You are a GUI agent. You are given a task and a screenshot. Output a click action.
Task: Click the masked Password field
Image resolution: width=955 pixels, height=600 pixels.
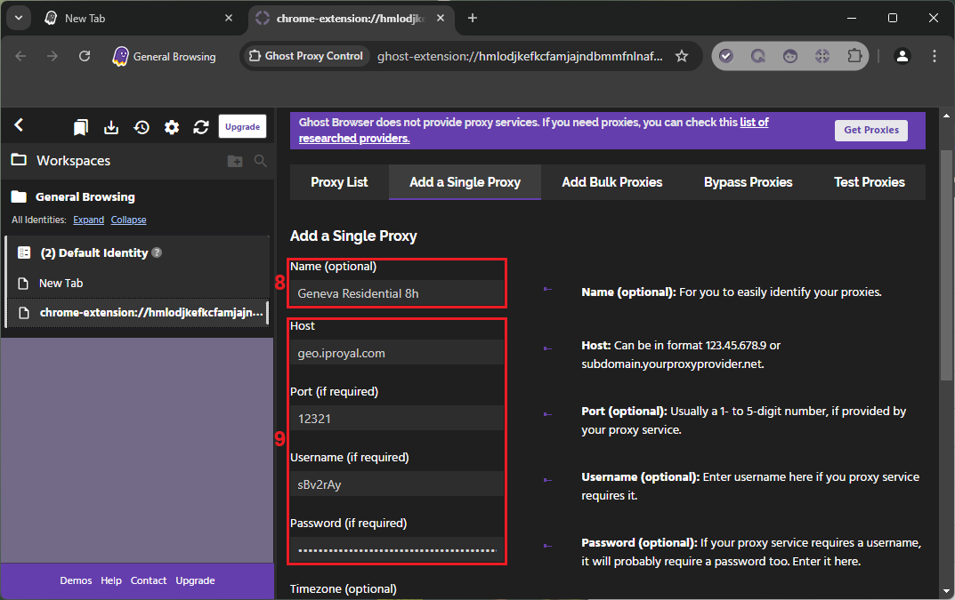point(397,550)
